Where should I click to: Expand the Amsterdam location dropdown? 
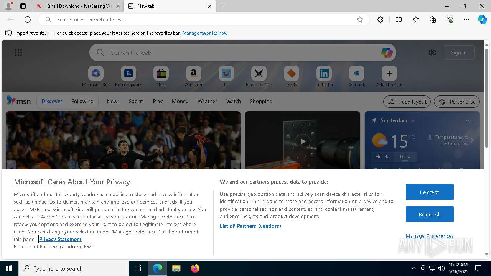[413, 120]
